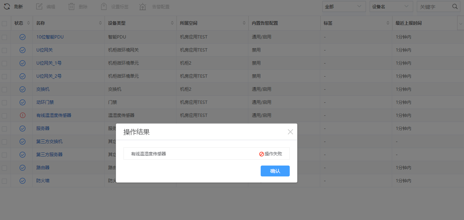Viewport: 464px width, 220px height.
Task: Click 有线温湿度传感器 text in result dialog
Action: pyautogui.click(x=148, y=154)
